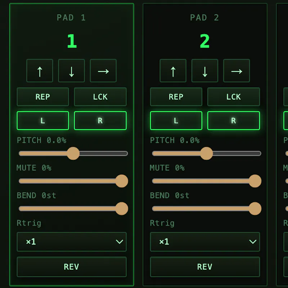Click the right arrow button on Pad 2
Image resolution: width=288 pixels, height=288 pixels.
(237, 71)
